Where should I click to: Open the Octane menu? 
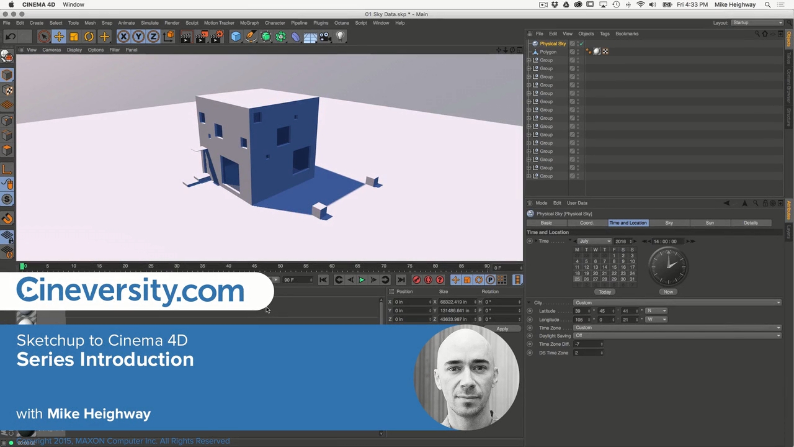(x=342, y=23)
